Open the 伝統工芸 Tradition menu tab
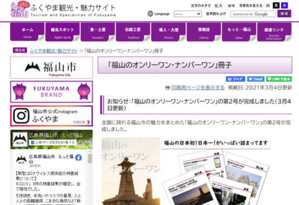This screenshot has height=205, width=299. (x=133, y=32)
